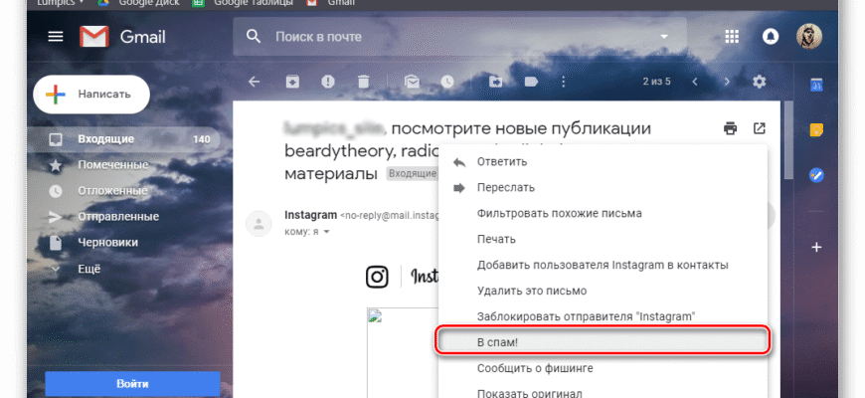Click the 'Входящие' label chip on subject
The height and width of the screenshot is (398, 865).
[x=412, y=173]
